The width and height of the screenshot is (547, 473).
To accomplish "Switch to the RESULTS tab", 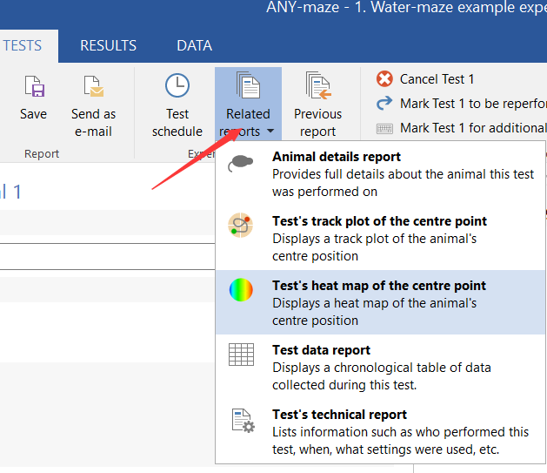I will (108, 45).
